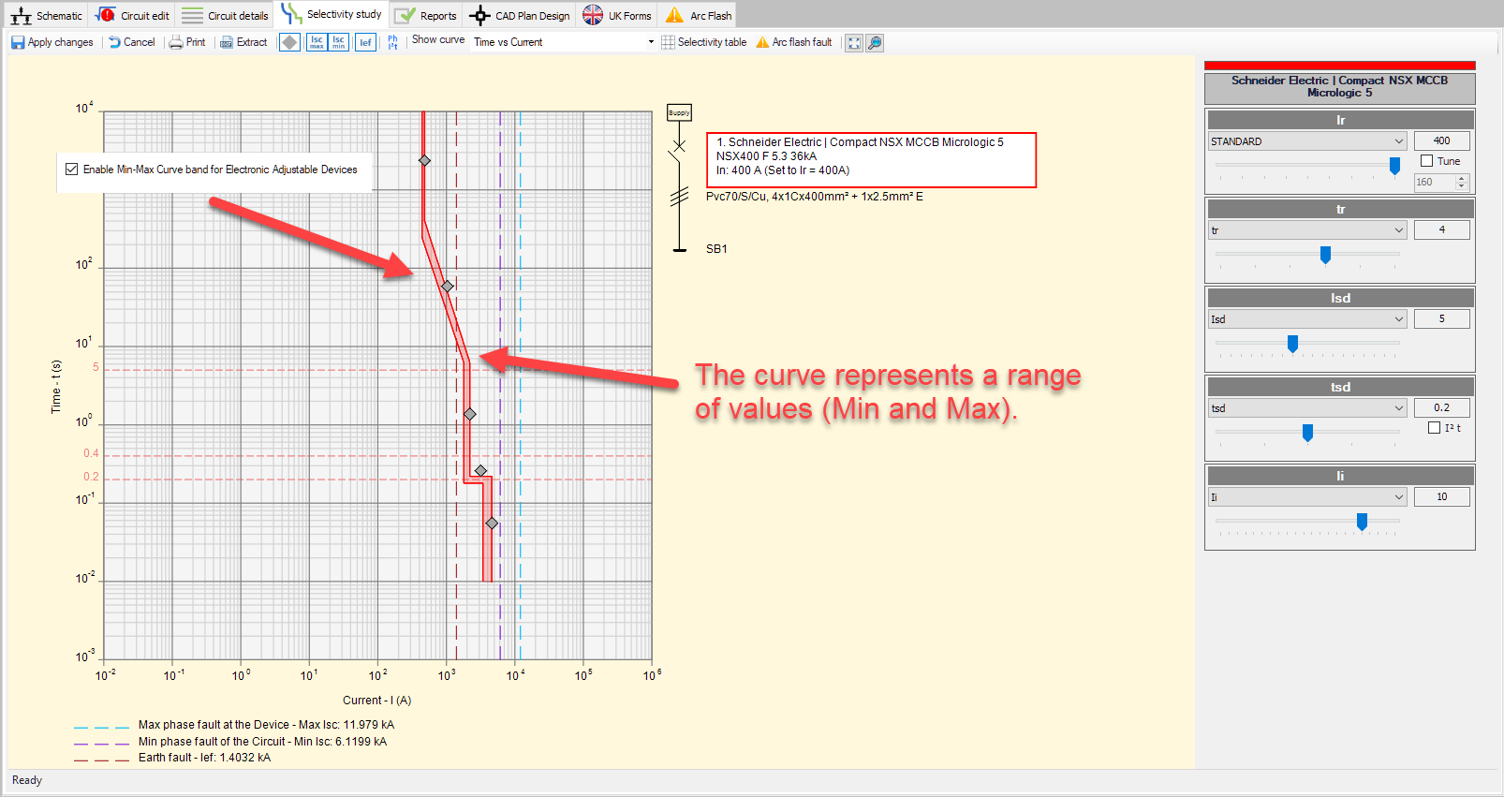Toggle the diamond curve-points icon

point(290,42)
